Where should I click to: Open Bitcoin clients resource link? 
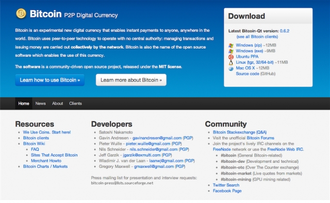click(36, 138)
